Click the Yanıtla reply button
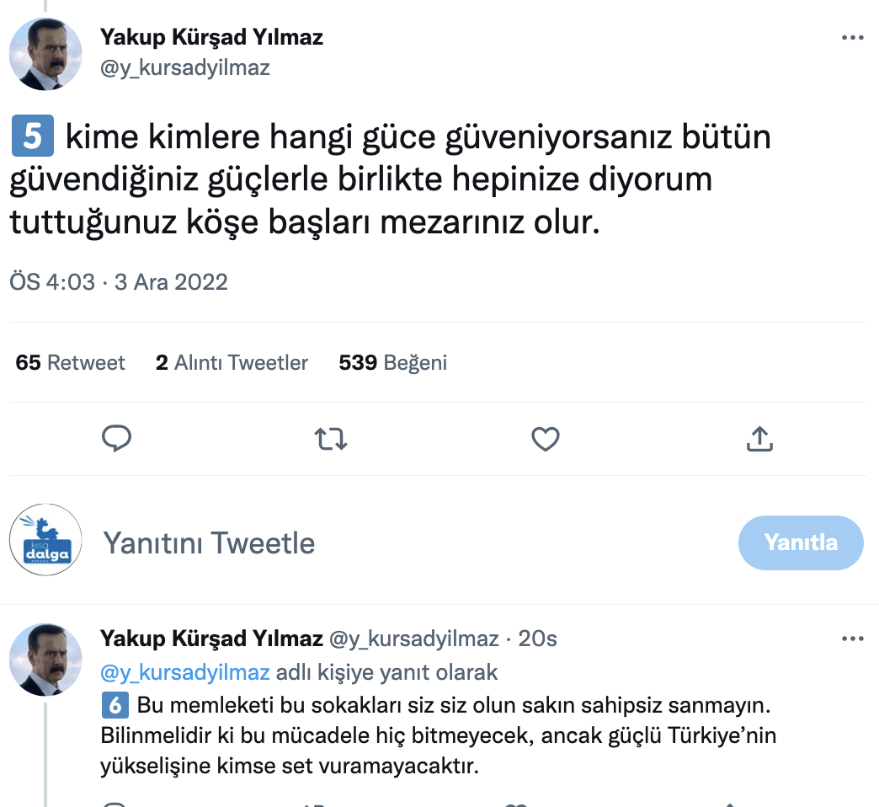879x807 pixels. tap(801, 542)
